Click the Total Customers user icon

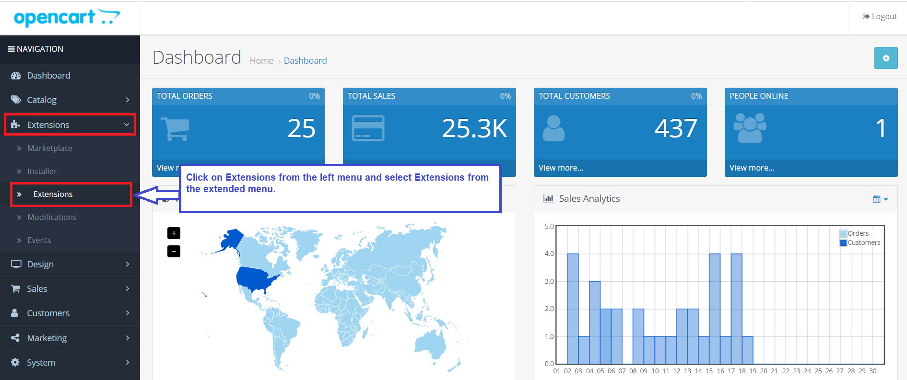pos(554,128)
